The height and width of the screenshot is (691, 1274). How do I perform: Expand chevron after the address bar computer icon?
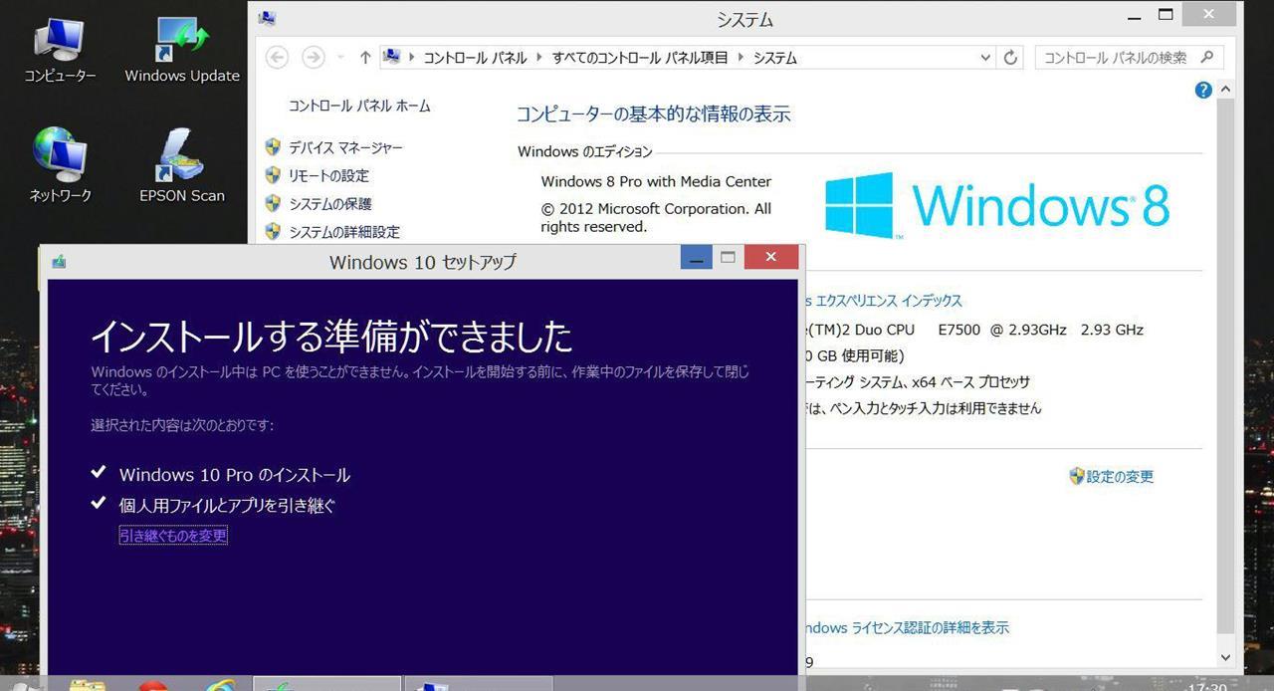tap(412, 58)
